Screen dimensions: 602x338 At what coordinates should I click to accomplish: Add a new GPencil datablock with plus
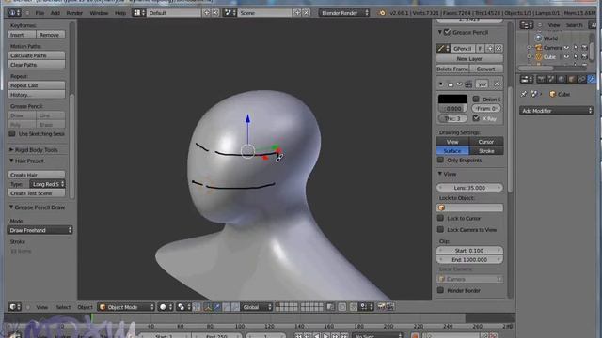490,48
